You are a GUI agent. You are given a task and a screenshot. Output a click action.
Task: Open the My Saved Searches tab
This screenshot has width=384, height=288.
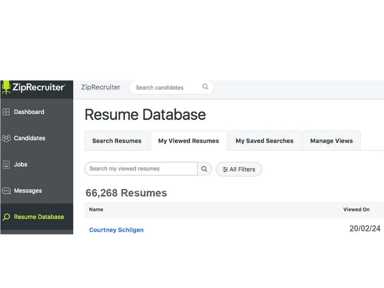pyautogui.click(x=265, y=141)
